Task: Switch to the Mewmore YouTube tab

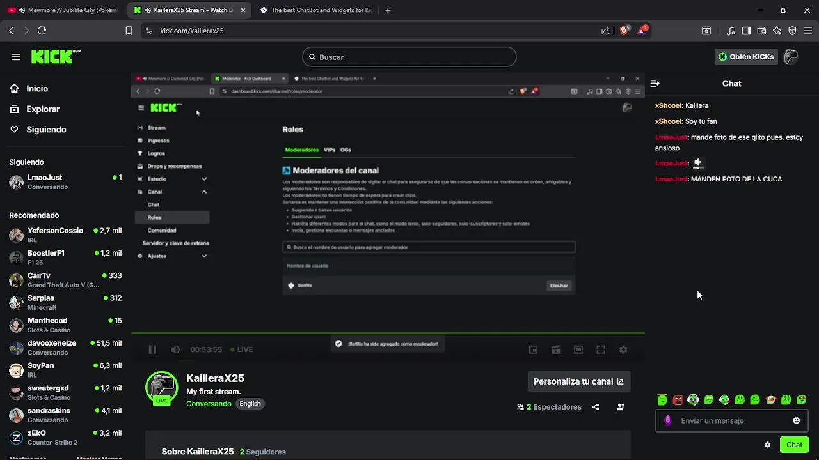Action: pos(63,10)
